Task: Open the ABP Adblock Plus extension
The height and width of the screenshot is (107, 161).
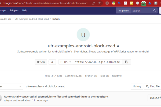Action: [x=137, y=3]
